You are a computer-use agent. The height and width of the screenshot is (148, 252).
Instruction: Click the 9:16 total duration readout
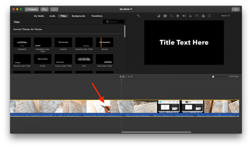[x=130, y=77]
